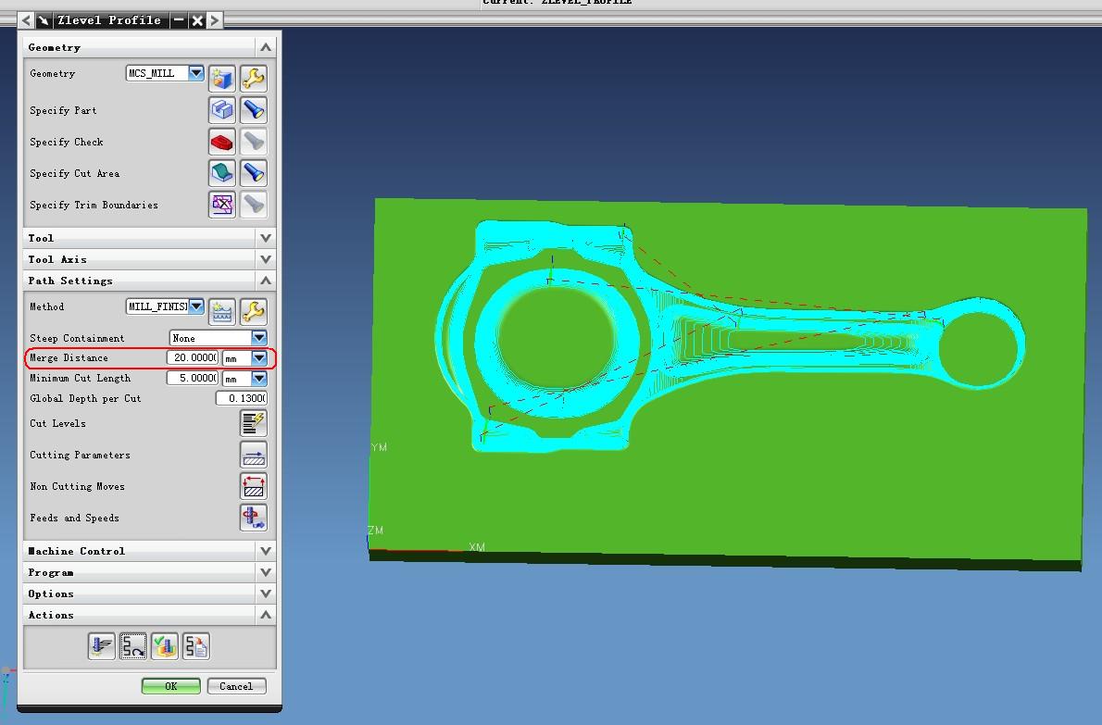The image size is (1102, 725).
Task: Click the 'Feeds and Speeds' label
Action: tap(74, 519)
